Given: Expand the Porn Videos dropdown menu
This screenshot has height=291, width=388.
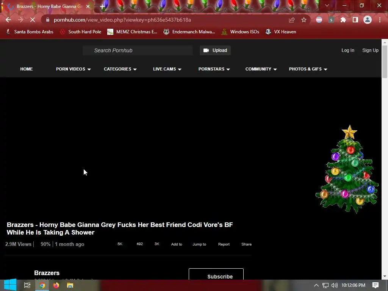Looking at the screenshot, I should coord(74,69).
